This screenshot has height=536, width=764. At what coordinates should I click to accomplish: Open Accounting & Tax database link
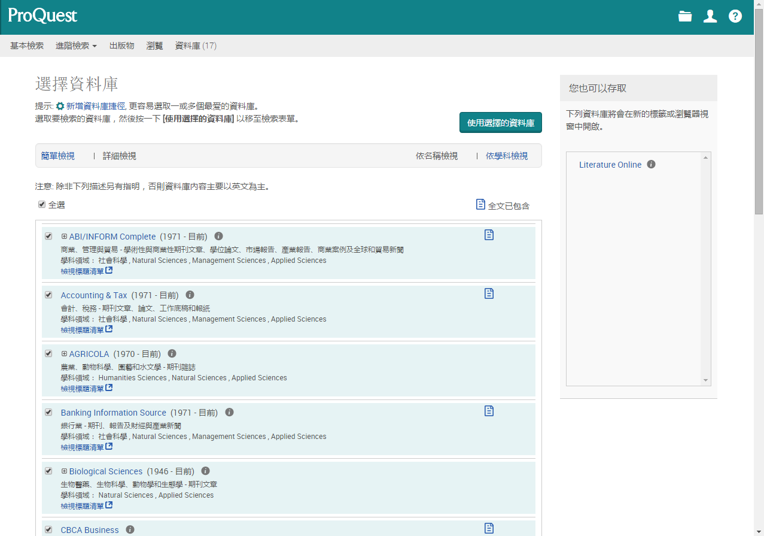[x=94, y=295]
